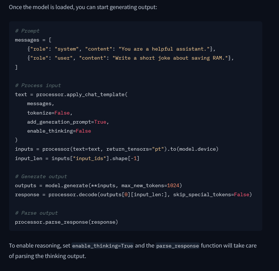Click the '# Generate output' comment

pos(41,177)
